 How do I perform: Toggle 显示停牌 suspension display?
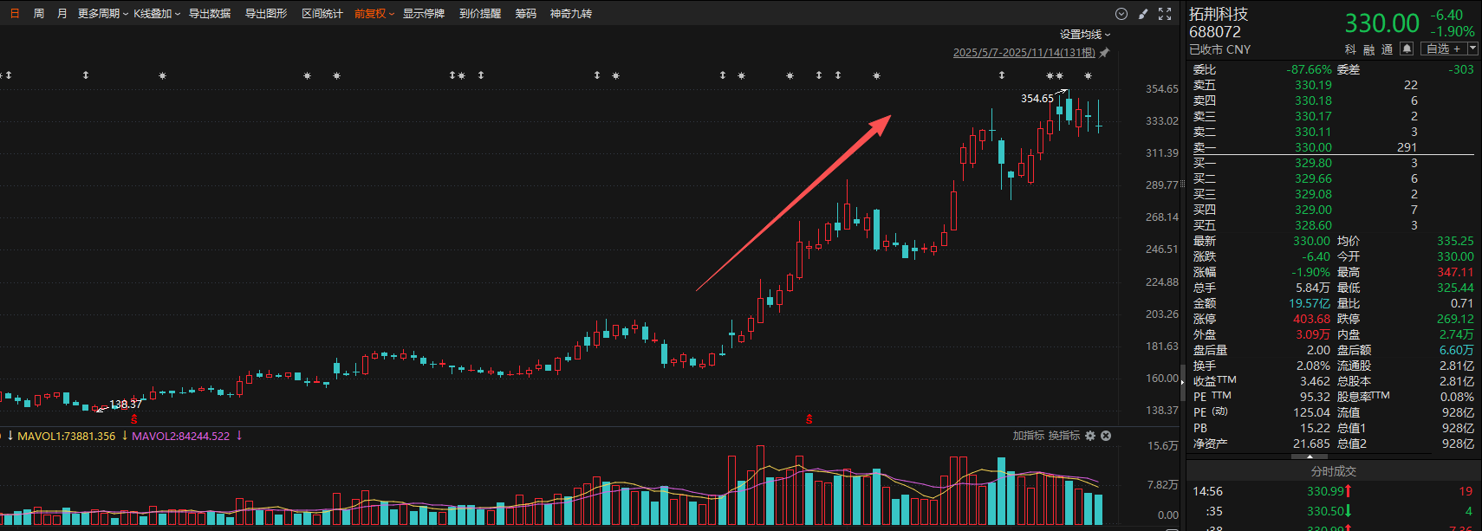pos(424,14)
